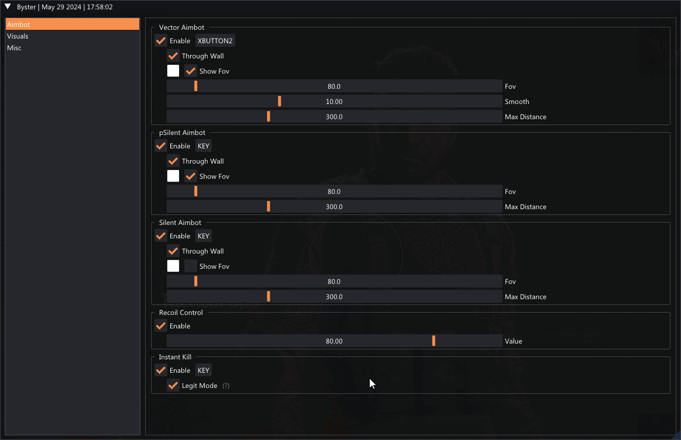This screenshot has height=440, width=681.
Task: Click the (?) help marker beside Legit Mode
Action: pos(226,386)
